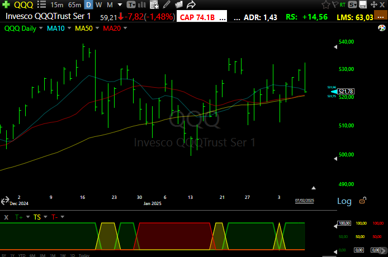Select the M monthly timeframe
Screen dimensions: 388x257
(110, 4)
